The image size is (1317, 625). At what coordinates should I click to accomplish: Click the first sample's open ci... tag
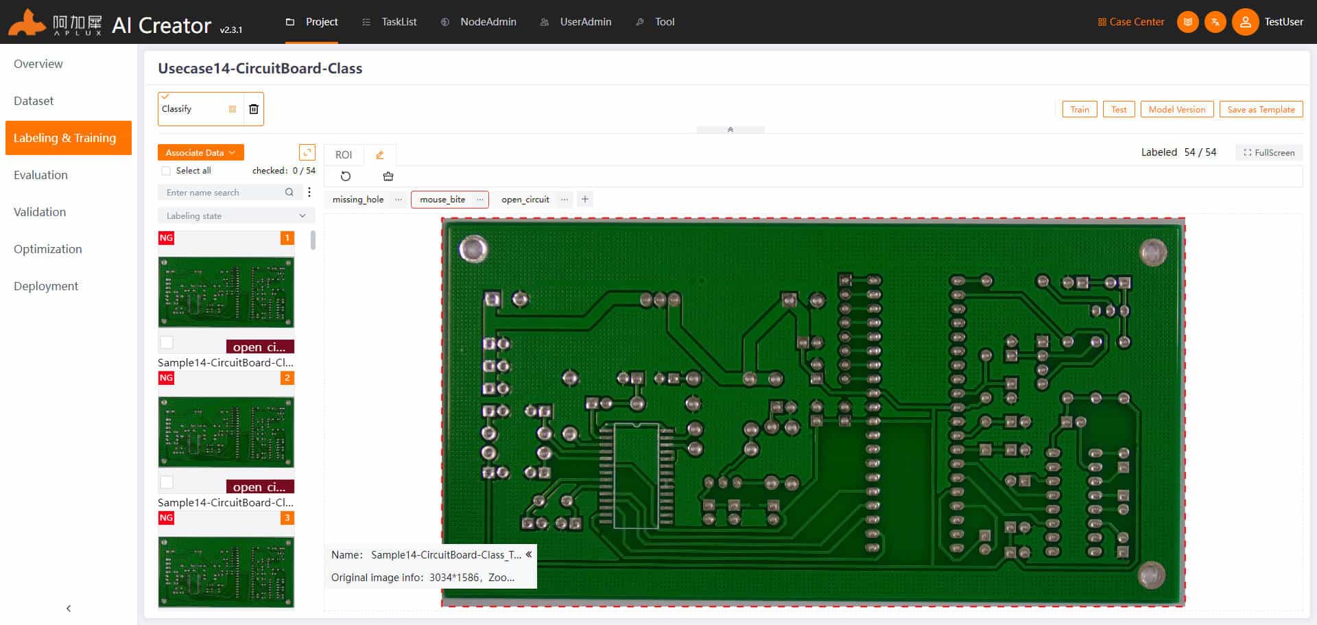260,346
